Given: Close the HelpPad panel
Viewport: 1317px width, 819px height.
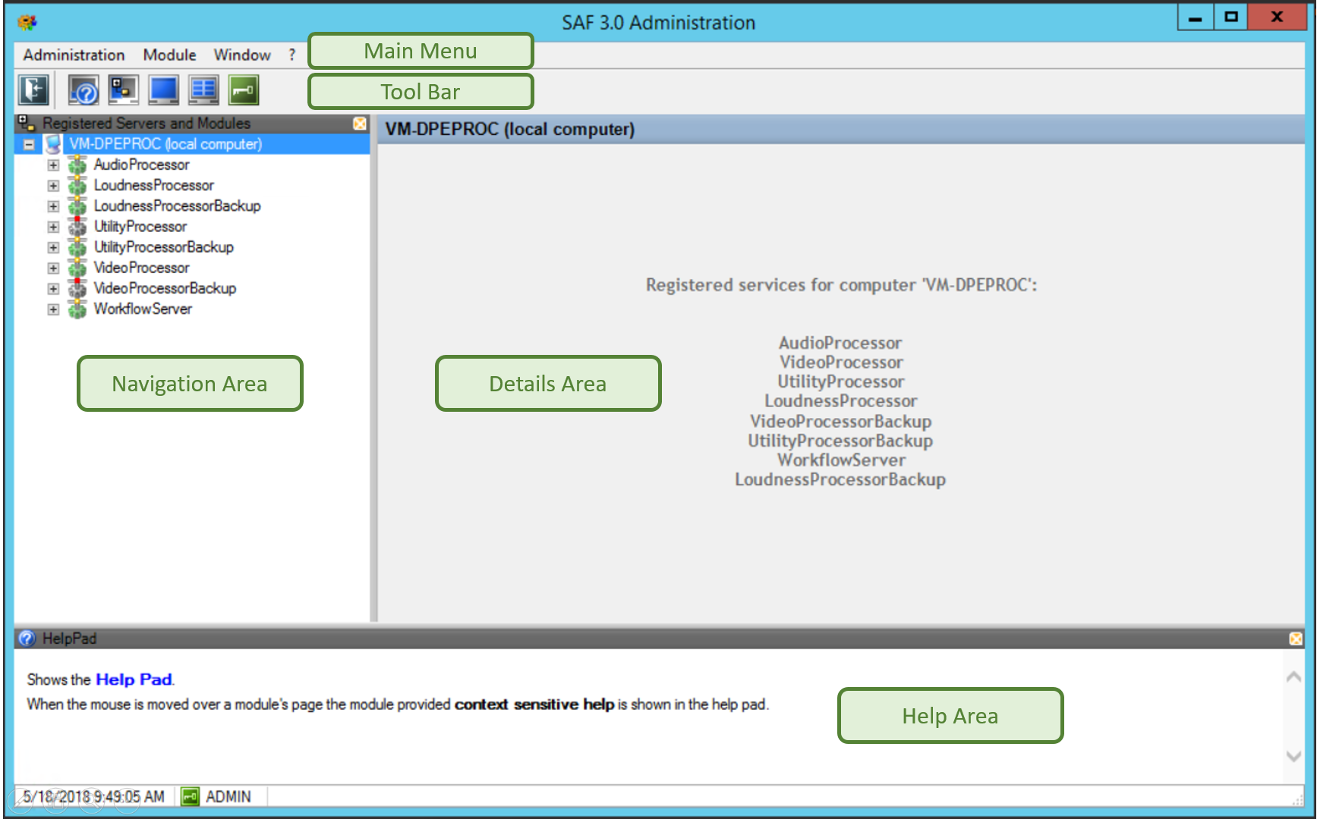Looking at the screenshot, I should point(1296,639).
